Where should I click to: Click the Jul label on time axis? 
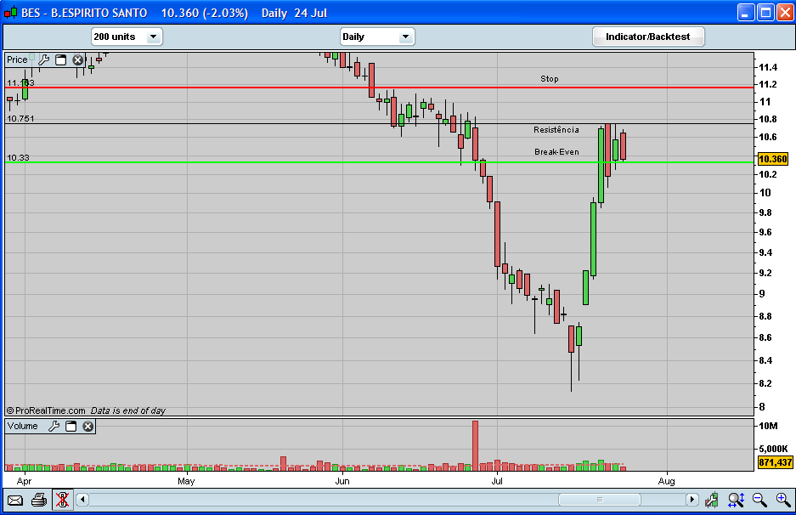(x=497, y=481)
